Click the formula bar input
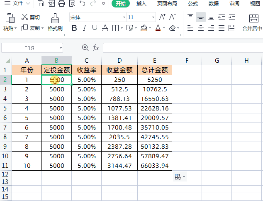The height and width of the screenshot is (201, 263). [x=183, y=48]
